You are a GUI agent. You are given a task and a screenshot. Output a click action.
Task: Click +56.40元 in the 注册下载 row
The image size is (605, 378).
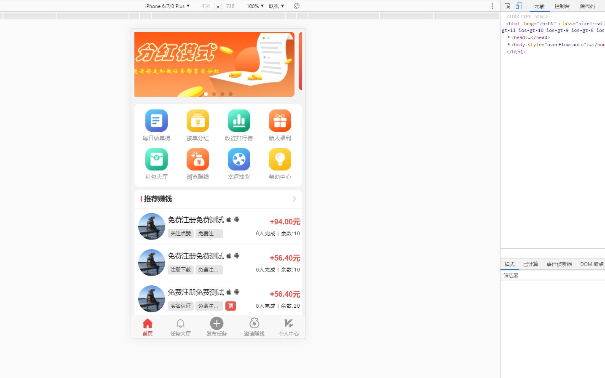285,258
